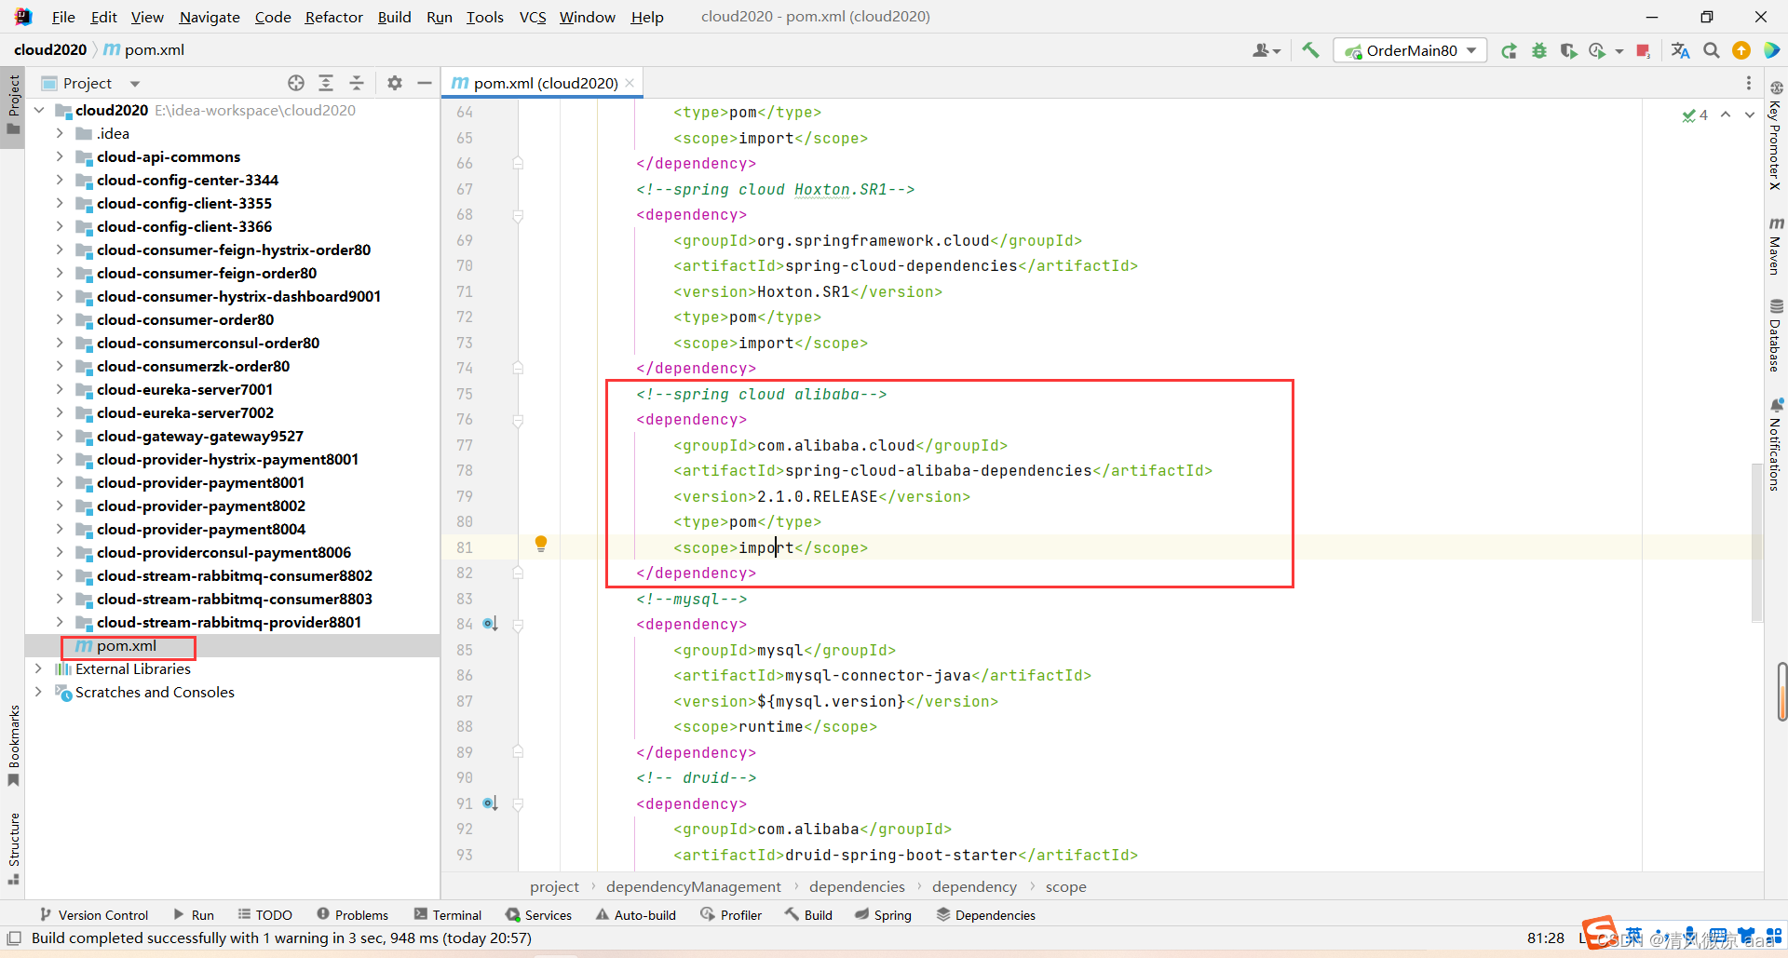Open Version Control tool window

[94, 915]
